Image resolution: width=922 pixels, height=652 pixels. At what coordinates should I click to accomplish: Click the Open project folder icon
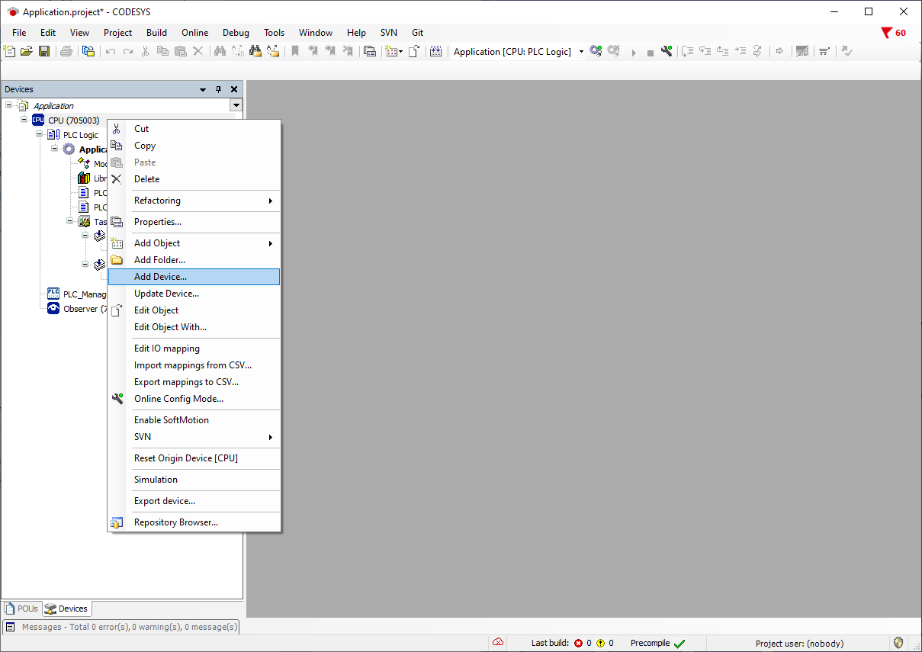coord(27,51)
